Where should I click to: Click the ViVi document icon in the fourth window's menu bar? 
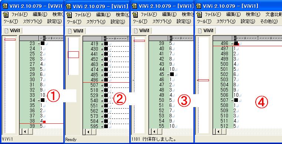click(199, 14)
